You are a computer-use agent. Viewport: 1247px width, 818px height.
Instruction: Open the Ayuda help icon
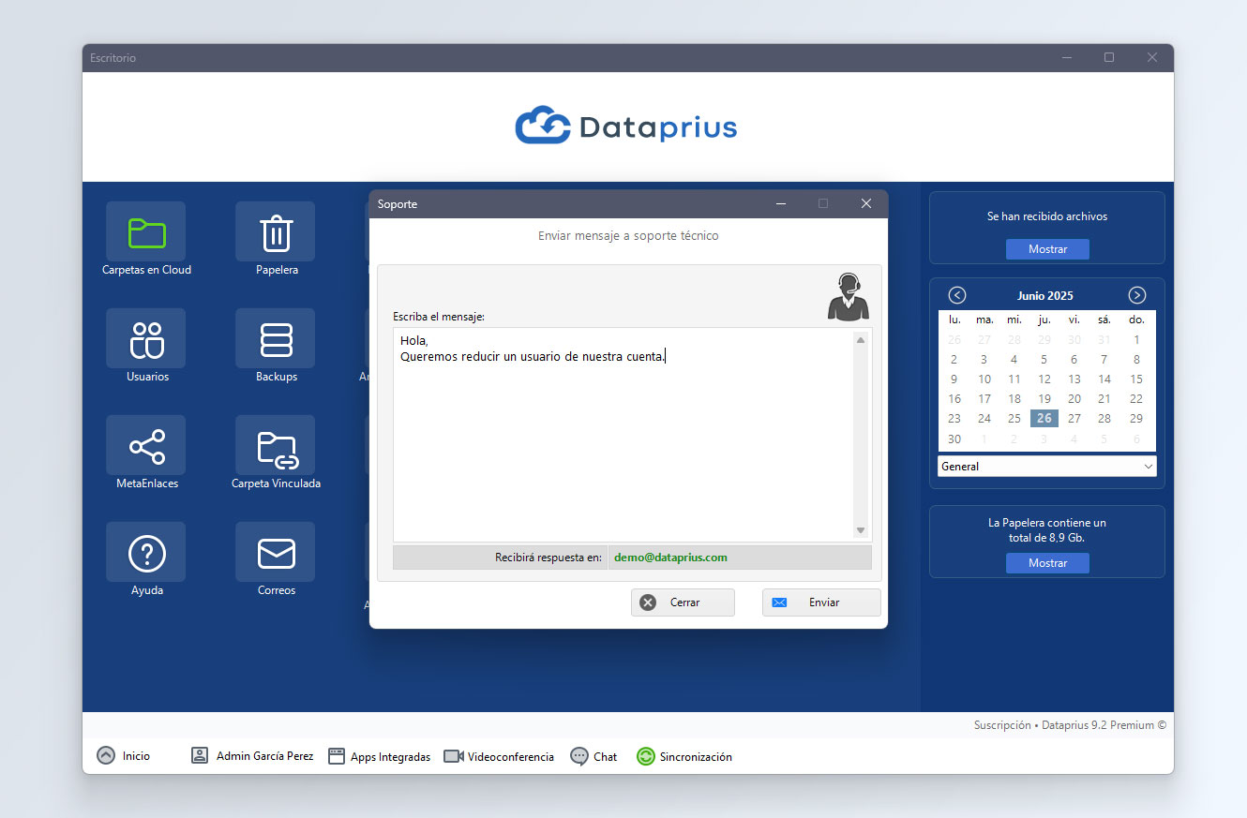tap(145, 552)
